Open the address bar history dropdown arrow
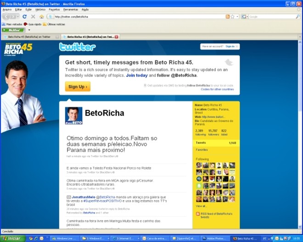The image size is (303, 242). pyautogui.click(x=237, y=16)
